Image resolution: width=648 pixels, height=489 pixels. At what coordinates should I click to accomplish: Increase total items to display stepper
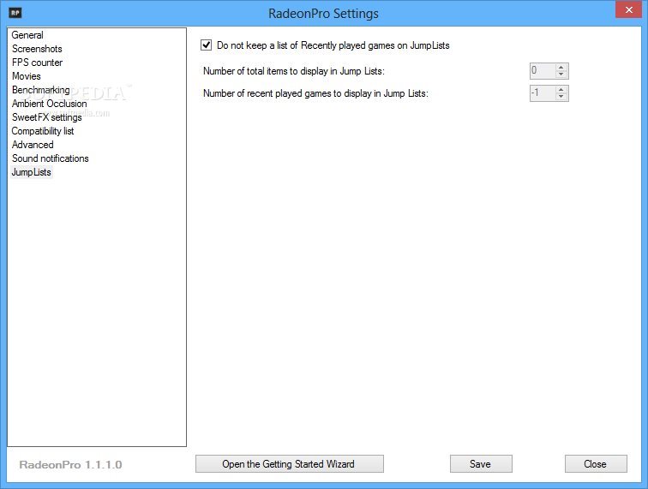[x=561, y=68]
